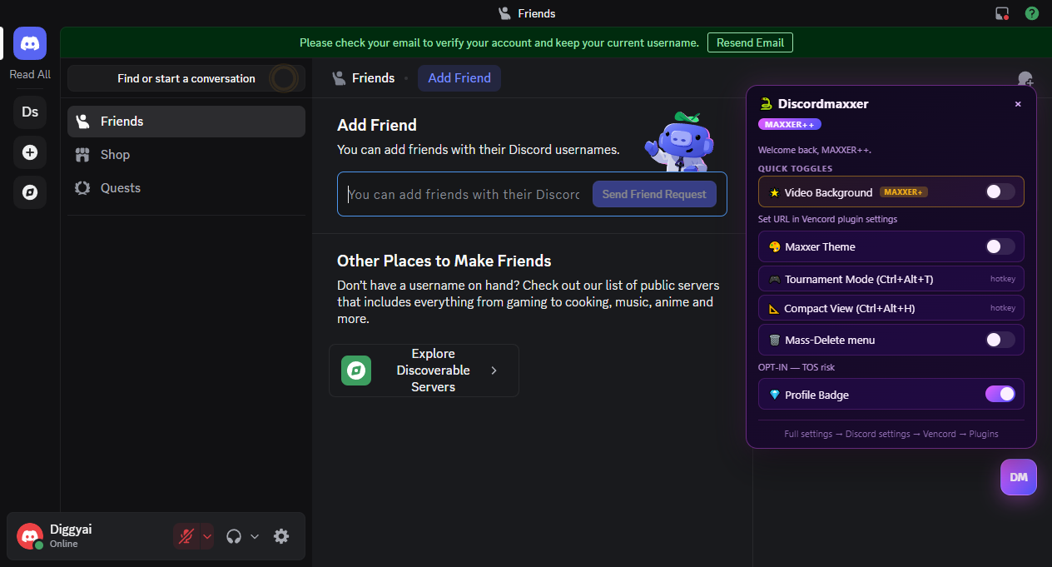Click Send Friend Request button
Image resolution: width=1052 pixels, height=567 pixels.
654,194
